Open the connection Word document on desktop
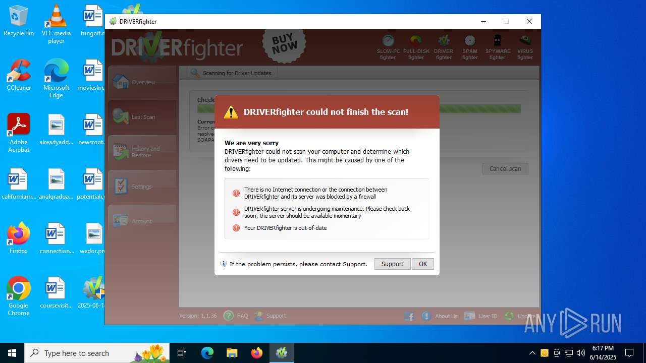The width and height of the screenshot is (646, 363). [x=56, y=238]
